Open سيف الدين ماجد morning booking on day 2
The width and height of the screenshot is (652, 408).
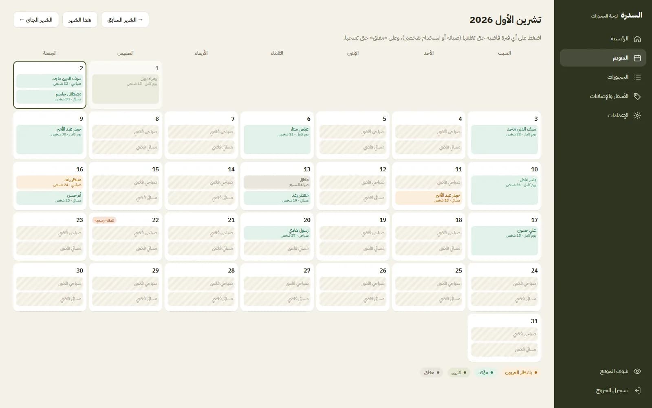click(x=50, y=81)
